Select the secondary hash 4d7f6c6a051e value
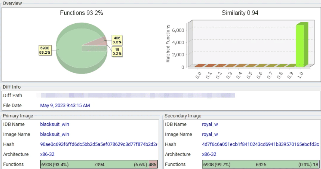This screenshot has height=169, width=321. pos(261,144)
